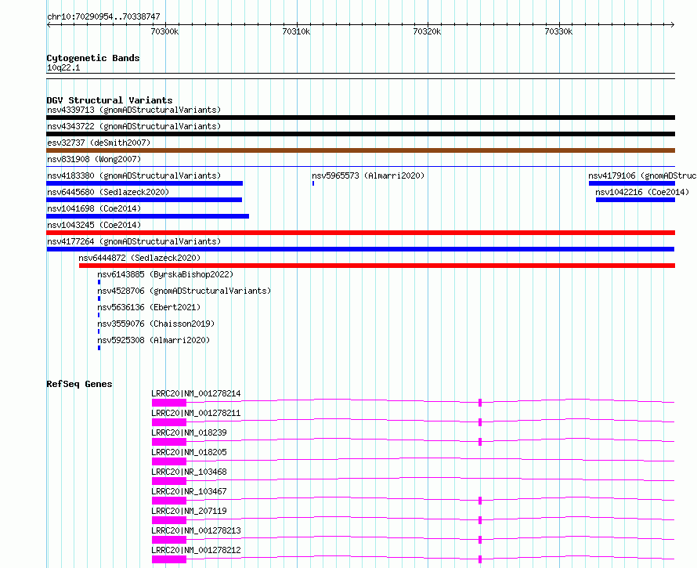
Task: Click the 70300k ruler tick label
Action: tap(164, 31)
